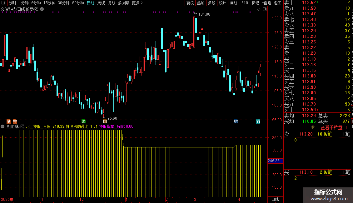
Task: Add stock with +自选 button
Action: [267, 3]
